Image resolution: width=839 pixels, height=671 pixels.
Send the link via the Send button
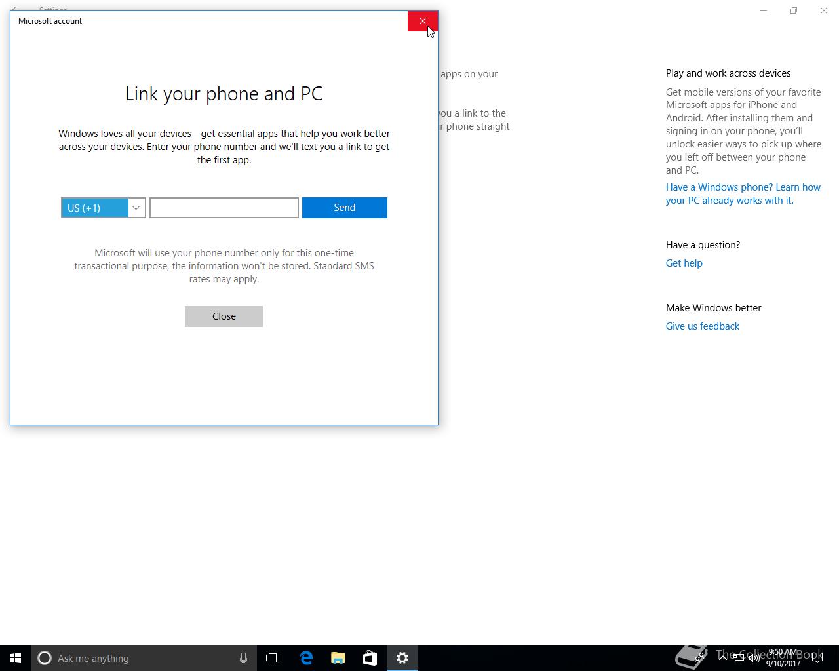coord(345,208)
